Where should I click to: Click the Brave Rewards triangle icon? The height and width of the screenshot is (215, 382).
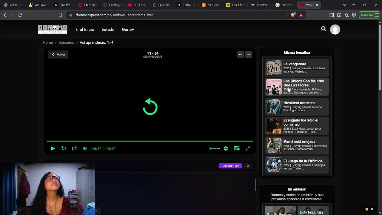[x=301, y=15]
